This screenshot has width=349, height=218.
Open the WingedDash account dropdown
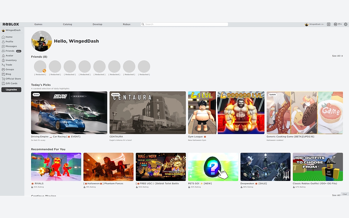pos(314,24)
